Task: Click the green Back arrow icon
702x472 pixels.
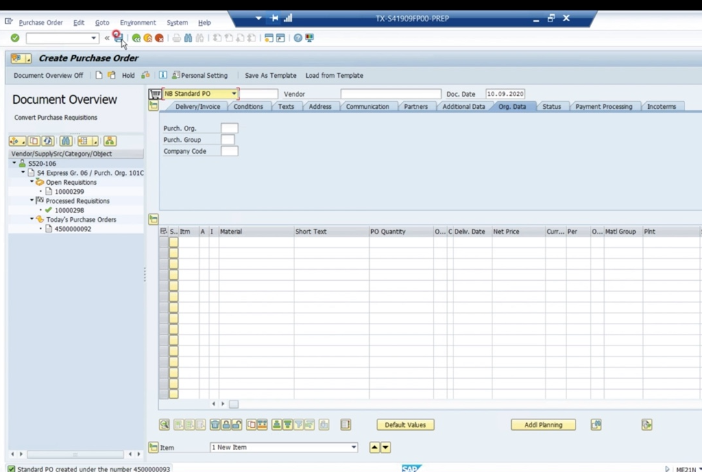Action: pos(136,38)
